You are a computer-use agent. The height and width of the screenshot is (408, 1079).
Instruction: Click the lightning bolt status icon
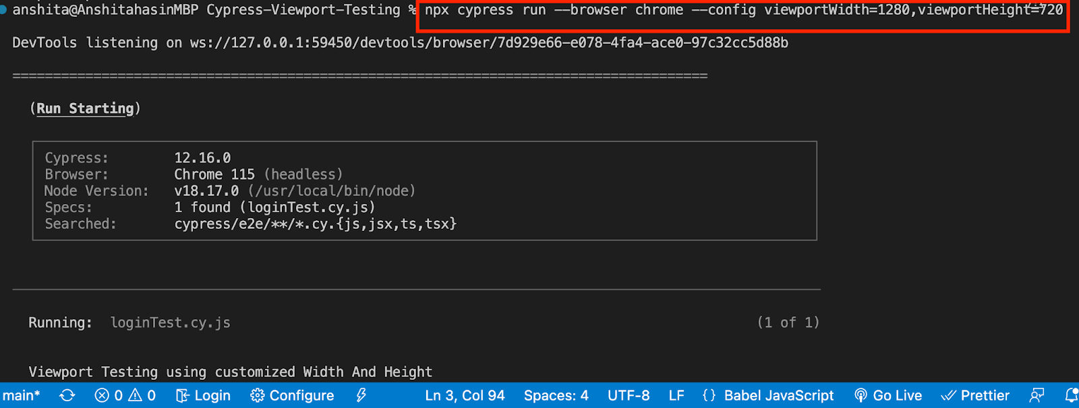point(361,396)
